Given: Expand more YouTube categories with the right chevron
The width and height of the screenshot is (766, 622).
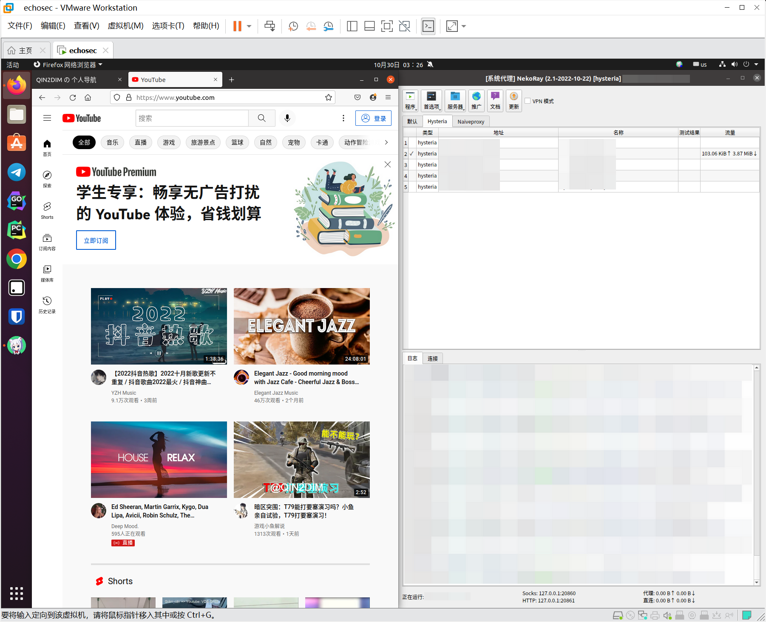Looking at the screenshot, I should tap(386, 142).
